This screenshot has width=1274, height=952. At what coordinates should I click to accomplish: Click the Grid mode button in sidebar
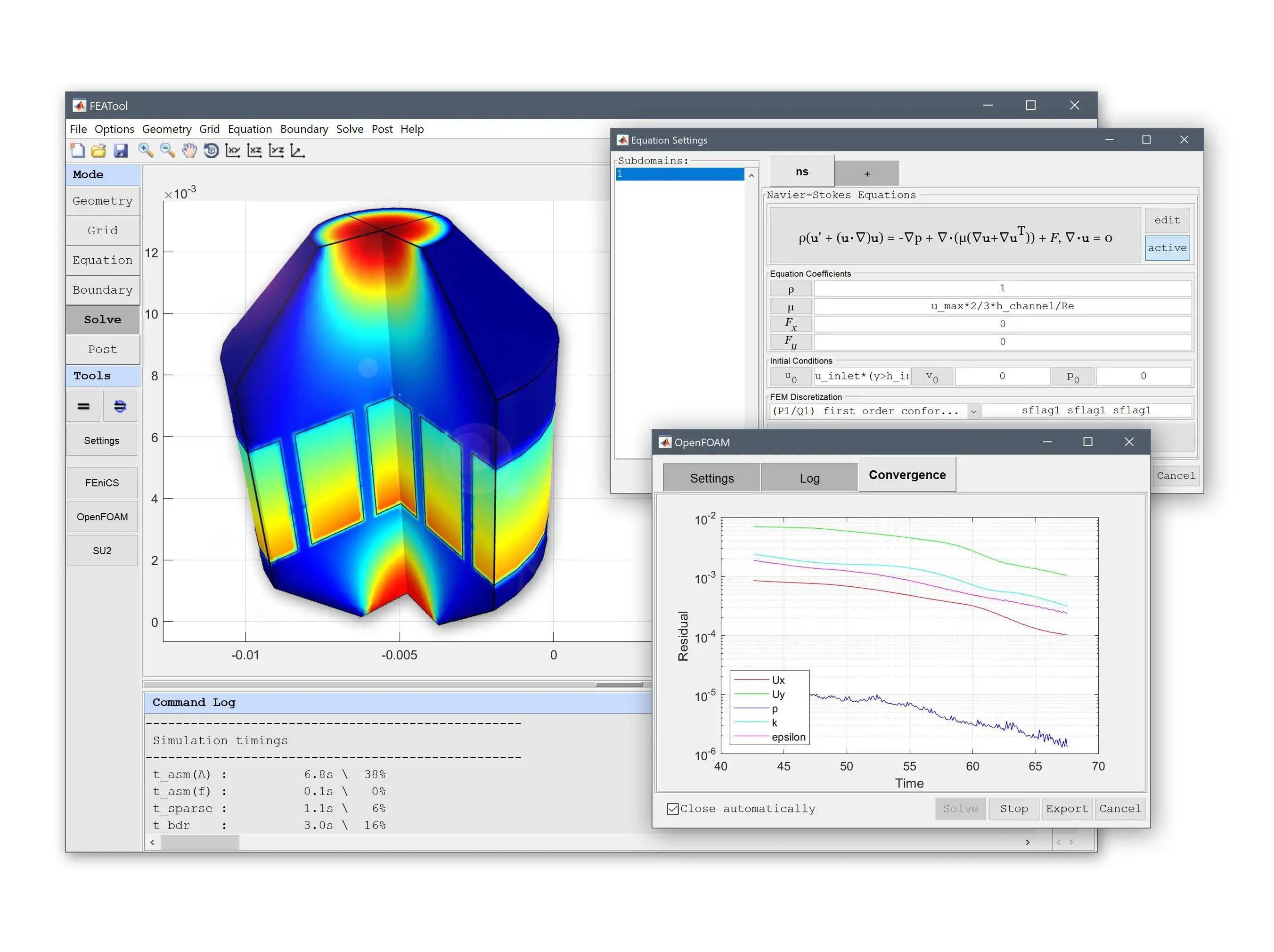click(x=101, y=231)
